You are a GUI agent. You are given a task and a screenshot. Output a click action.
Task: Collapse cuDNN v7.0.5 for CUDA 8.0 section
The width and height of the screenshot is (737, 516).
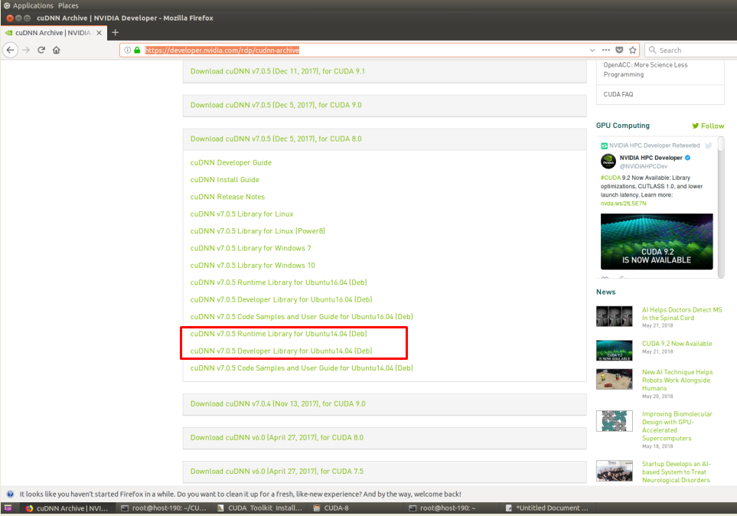click(x=384, y=139)
